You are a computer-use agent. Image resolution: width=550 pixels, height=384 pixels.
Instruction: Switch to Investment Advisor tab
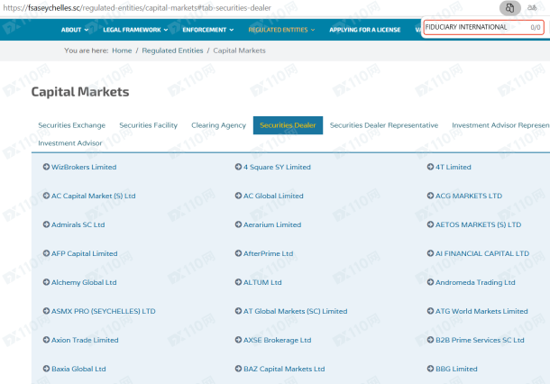(x=70, y=143)
